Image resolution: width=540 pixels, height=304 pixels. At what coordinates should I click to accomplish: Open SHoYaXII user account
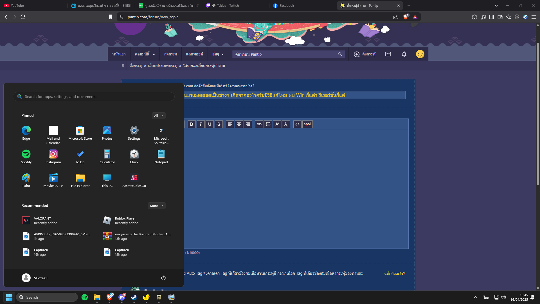point(35,278)
